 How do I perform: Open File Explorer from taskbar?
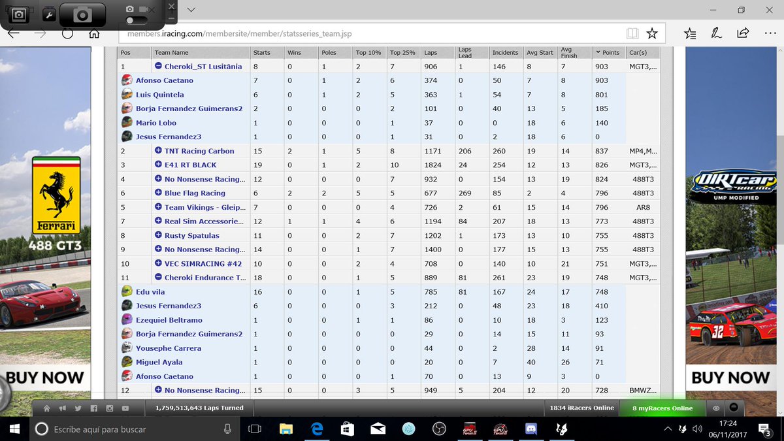(x=286, y=429)
